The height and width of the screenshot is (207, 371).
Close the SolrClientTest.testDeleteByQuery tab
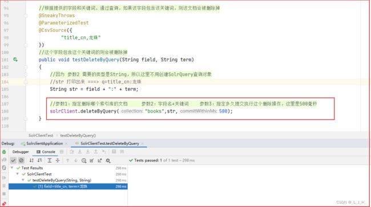point(142,143)
